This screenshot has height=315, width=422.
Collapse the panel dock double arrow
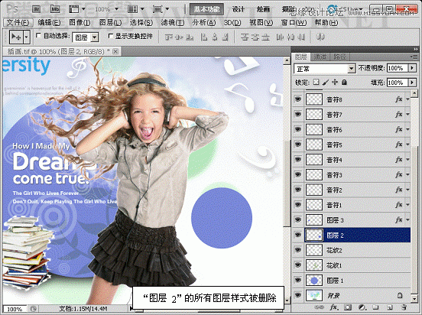pos(416,49)
